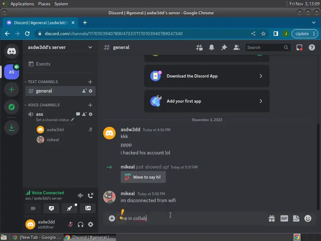Bookmark this page star icon

point(263,34)
